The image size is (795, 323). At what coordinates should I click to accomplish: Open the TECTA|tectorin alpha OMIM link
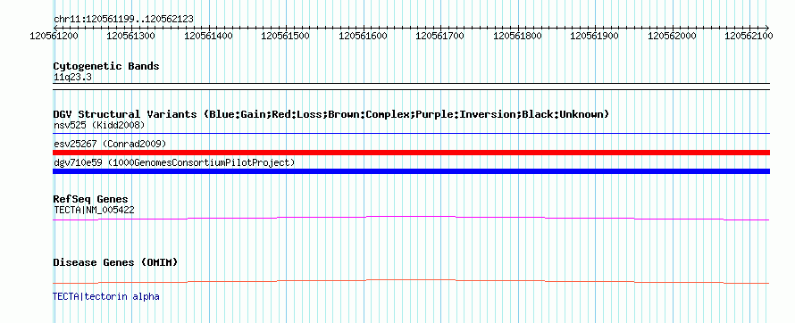pos(106,296)
